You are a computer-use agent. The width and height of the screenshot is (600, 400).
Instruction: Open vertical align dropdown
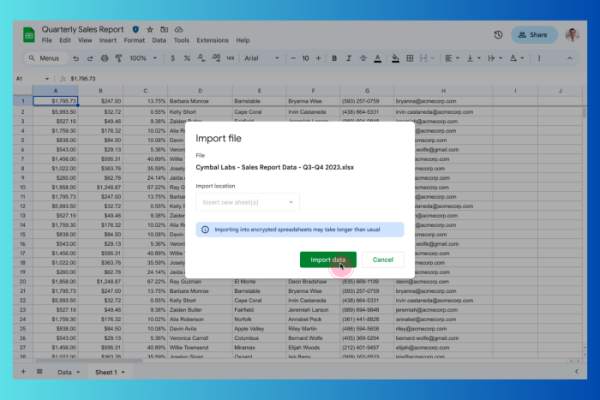[473, 58]
